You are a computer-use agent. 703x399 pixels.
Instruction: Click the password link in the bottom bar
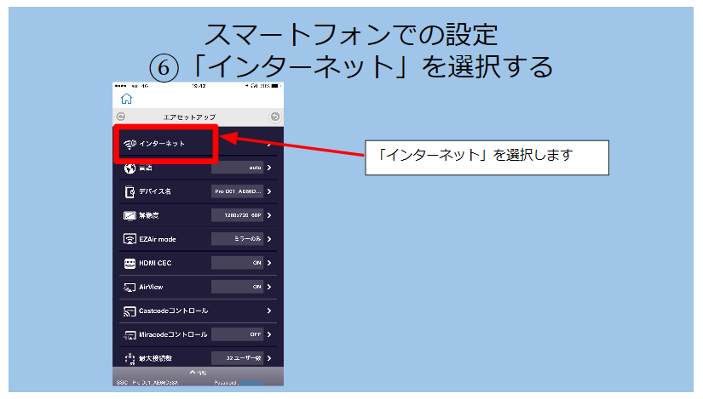249,383
